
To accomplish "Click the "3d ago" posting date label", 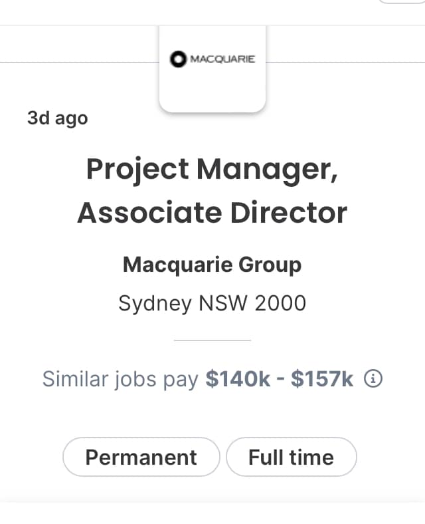I will pos(57,118).
